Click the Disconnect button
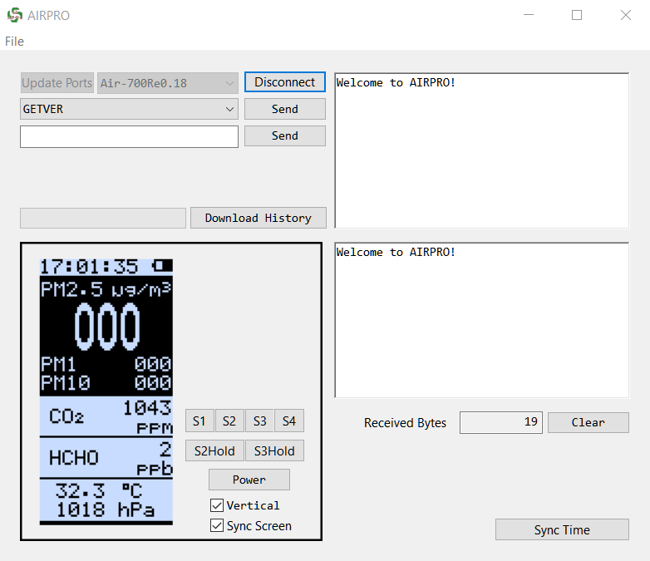The image size is (650, 561). [x=285, y=82]
